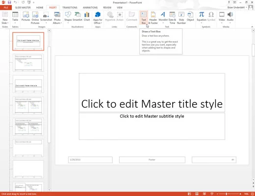Select the Two Content layout thumbnail
The image size is (255, 196).
pos(28,105)
